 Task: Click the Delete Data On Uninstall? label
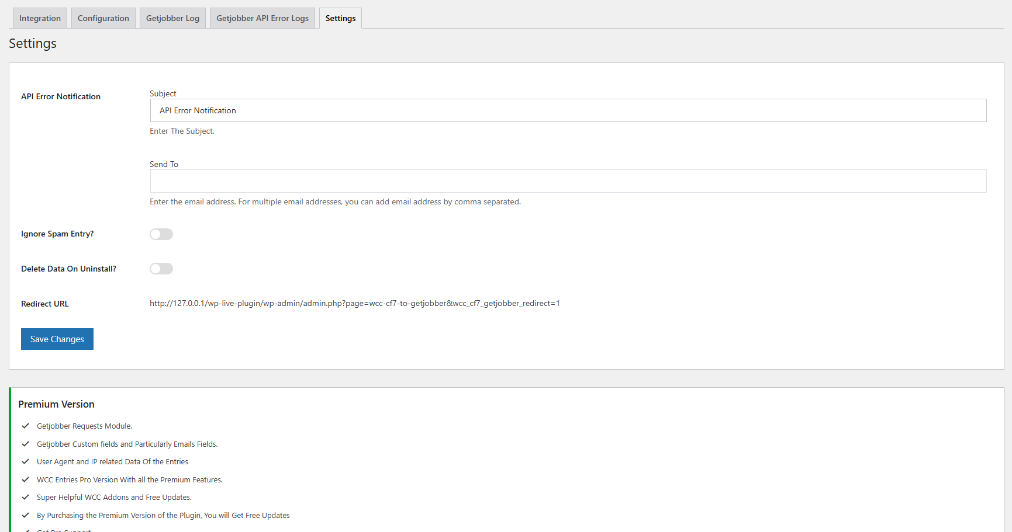[x=68, y=269]
